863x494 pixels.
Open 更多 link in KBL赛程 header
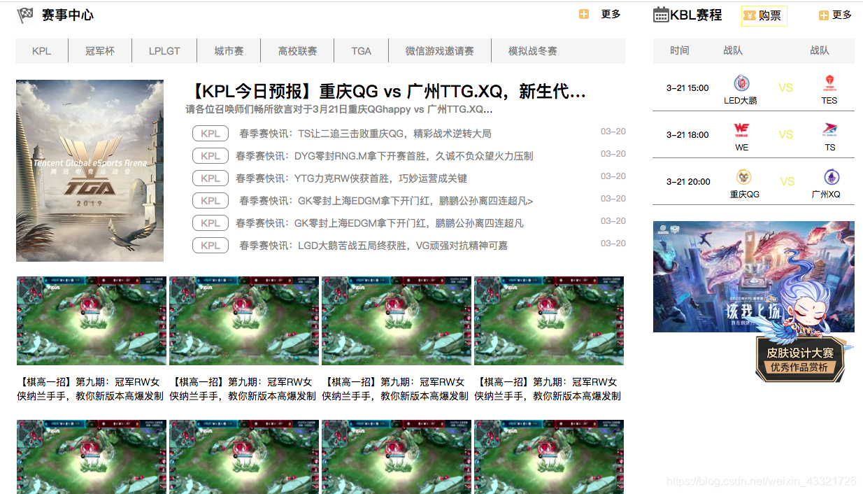842,15
